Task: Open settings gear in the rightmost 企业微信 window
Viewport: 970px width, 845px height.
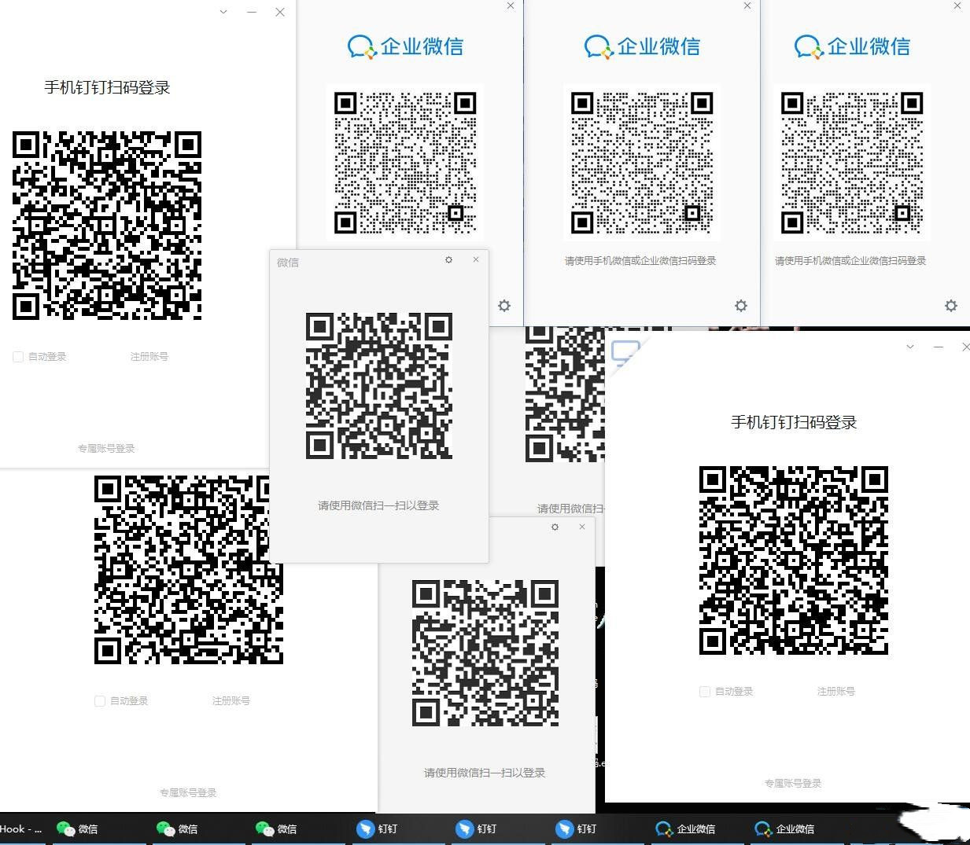Action: 951,306
